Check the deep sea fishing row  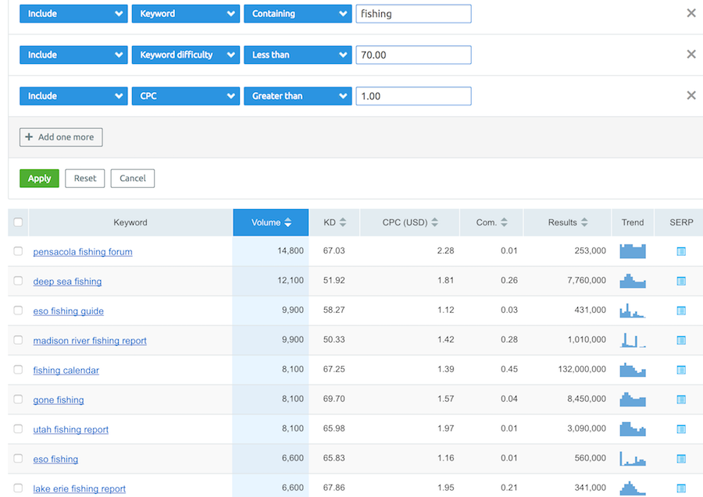[18, 280]
